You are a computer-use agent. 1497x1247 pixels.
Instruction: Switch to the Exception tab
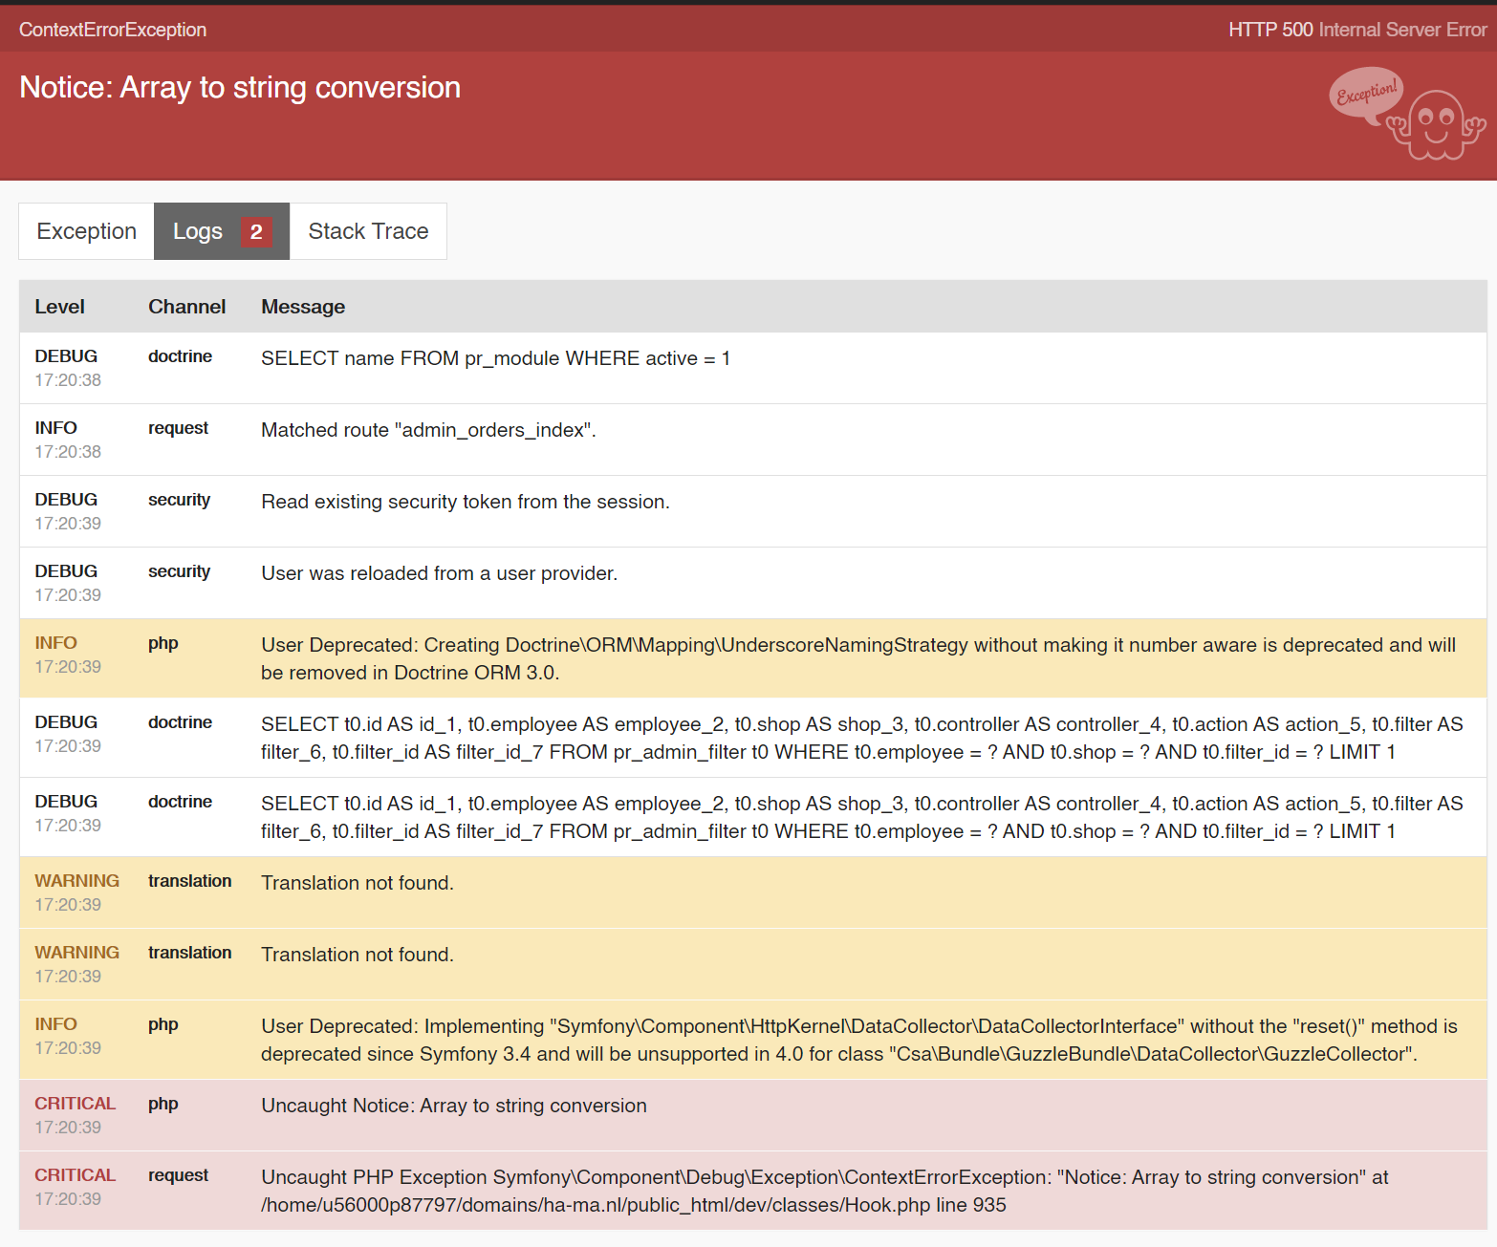pyautogui.click(x=87, y=231)
